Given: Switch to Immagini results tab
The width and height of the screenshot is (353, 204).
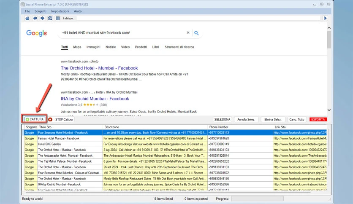Looking at the screenshot, I should click(x=93, y=47).
